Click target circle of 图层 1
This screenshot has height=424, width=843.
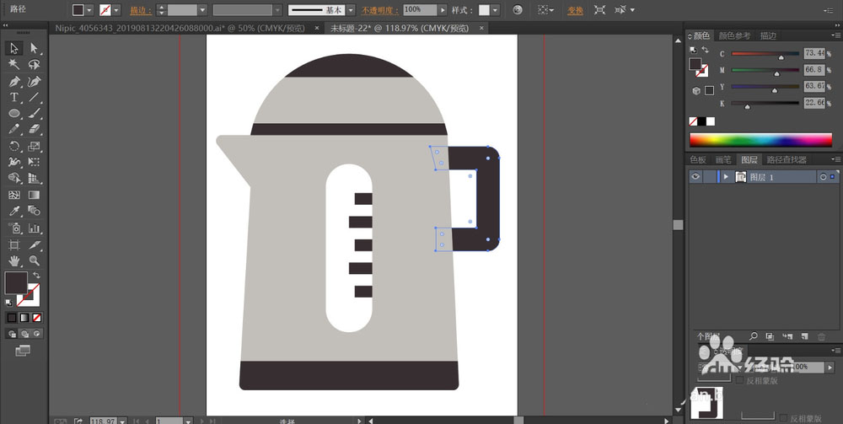tap(823, 177)
